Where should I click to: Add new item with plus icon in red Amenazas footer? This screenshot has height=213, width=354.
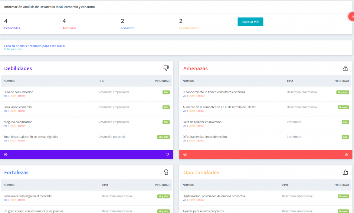tap(185, 154)
